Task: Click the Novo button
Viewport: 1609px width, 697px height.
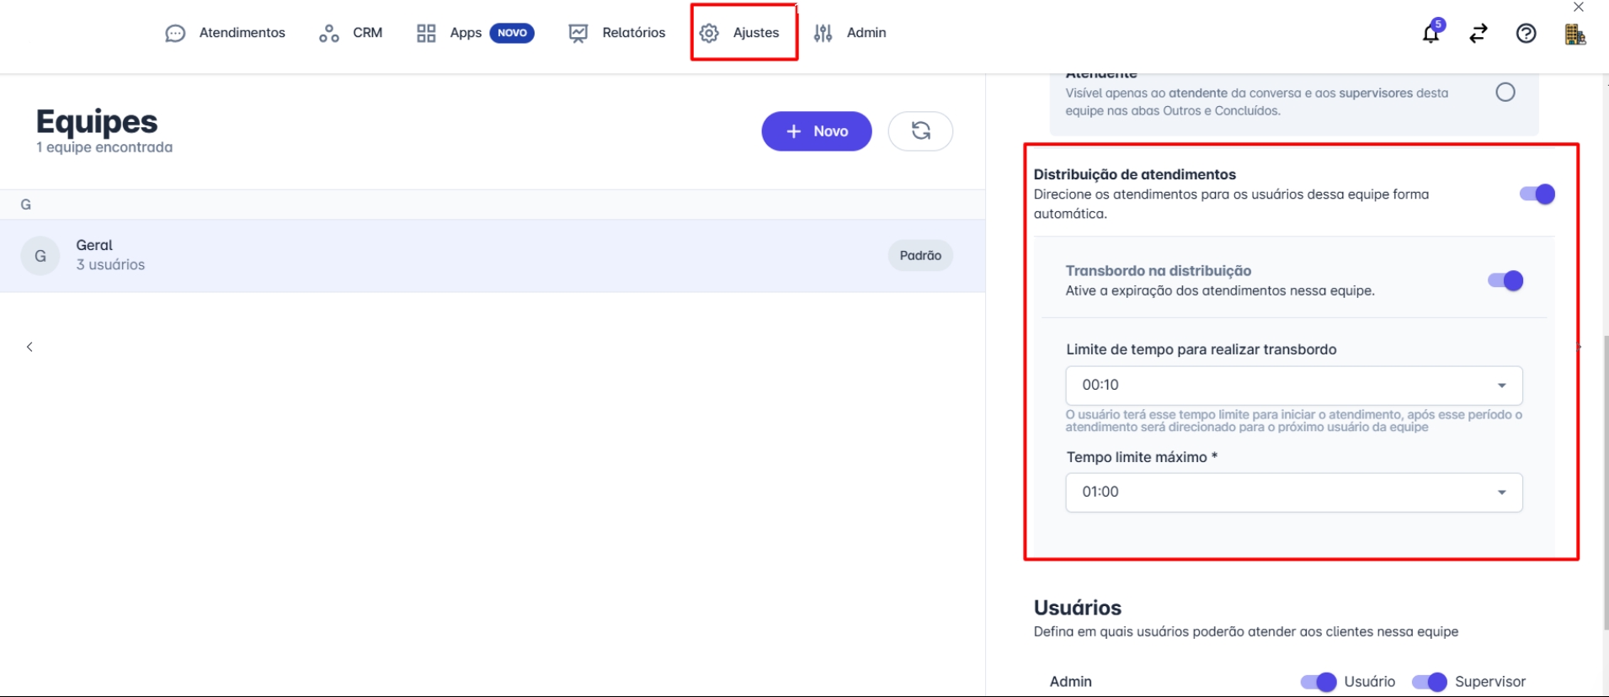Action: click(x=816, y=131)
